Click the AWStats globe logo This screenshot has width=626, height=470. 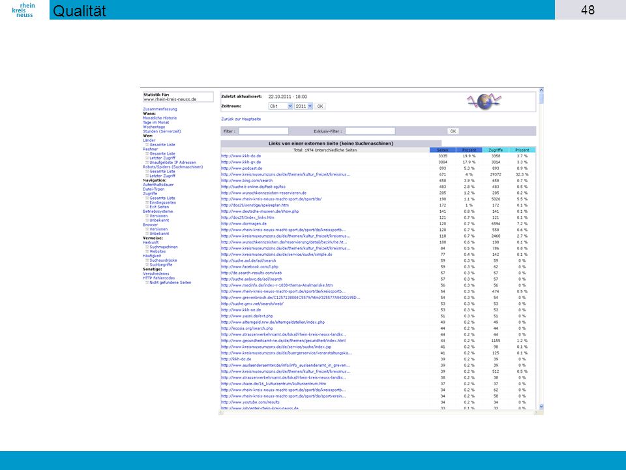484,102
